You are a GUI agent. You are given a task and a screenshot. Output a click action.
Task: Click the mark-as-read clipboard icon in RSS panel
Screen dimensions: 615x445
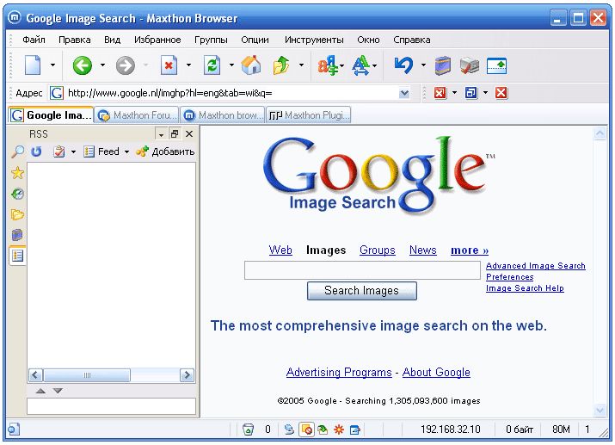59,151
